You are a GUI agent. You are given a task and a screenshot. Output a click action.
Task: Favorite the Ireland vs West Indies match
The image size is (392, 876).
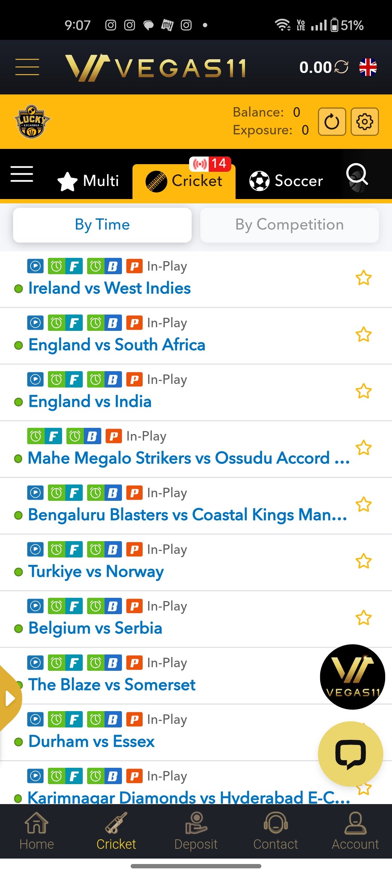(x=363, y=278)
